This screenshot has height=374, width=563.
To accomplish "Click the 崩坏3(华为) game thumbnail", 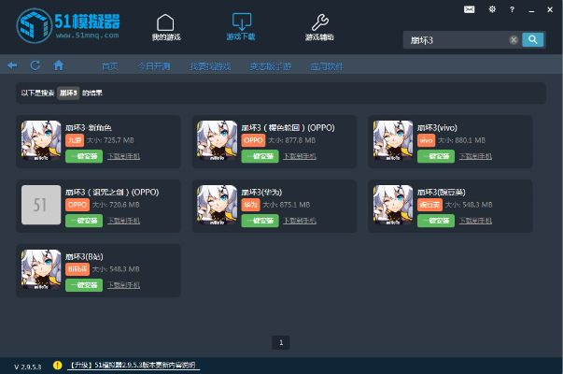I will 217,205.
